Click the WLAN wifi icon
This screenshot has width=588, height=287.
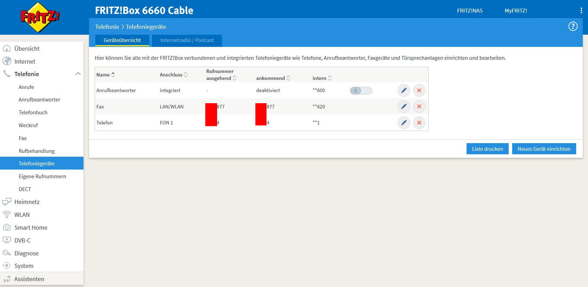[7, 214]
